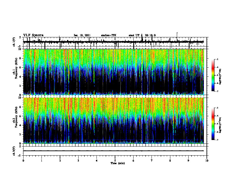Click the ch.1 spectrogram color scale bar
The height and width of the screenshot is (180, 233).
(213, 75)
